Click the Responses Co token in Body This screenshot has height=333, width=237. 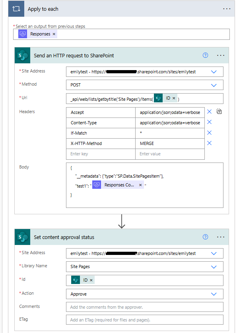(116, 185)
